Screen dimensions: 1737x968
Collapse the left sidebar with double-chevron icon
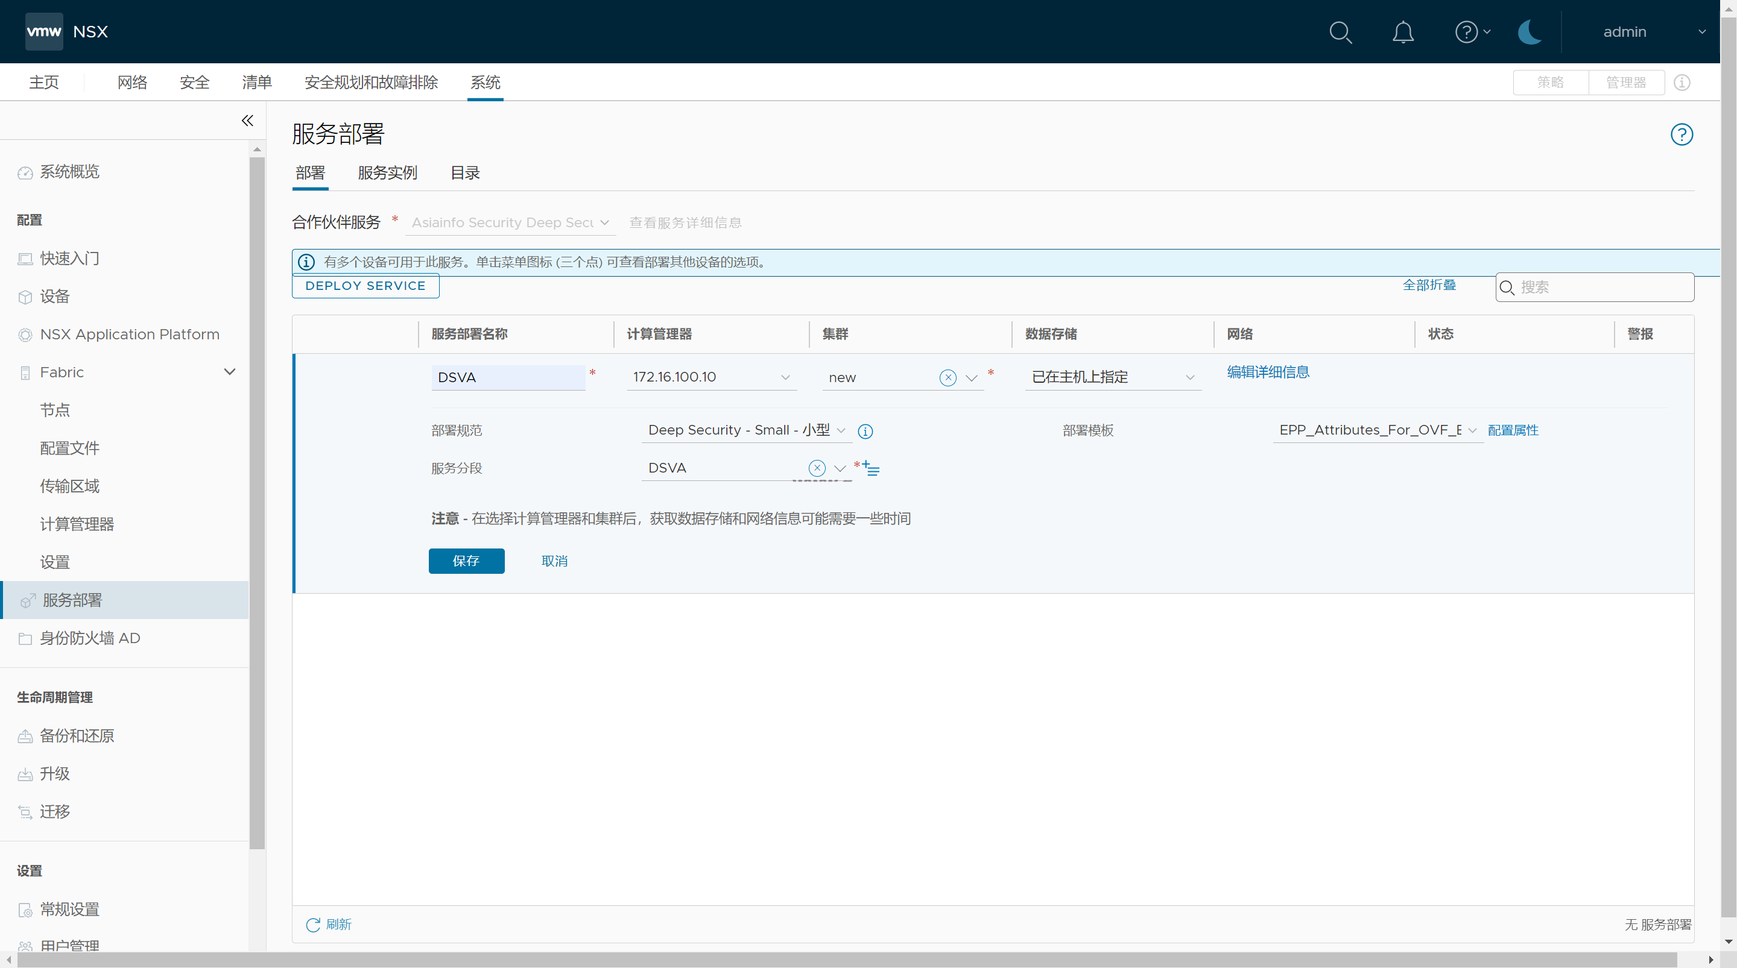[x=247, y=121]
